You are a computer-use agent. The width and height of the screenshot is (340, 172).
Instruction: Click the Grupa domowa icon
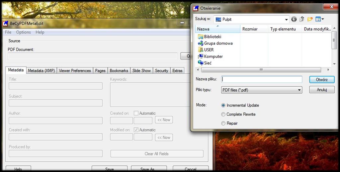pyautogui.click(x=201, y=43)
